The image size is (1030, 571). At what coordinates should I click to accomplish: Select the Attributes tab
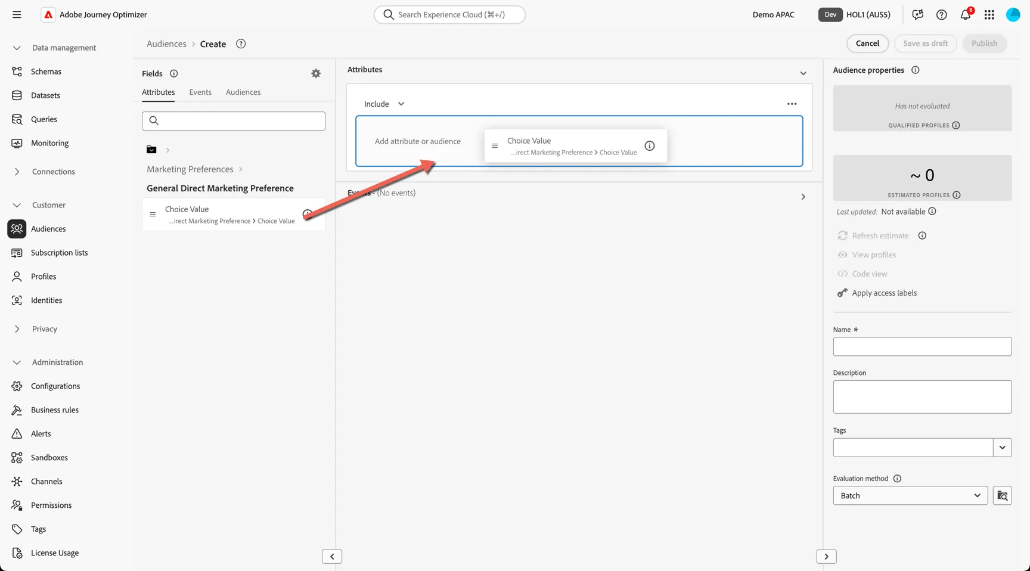coord(159,92)
